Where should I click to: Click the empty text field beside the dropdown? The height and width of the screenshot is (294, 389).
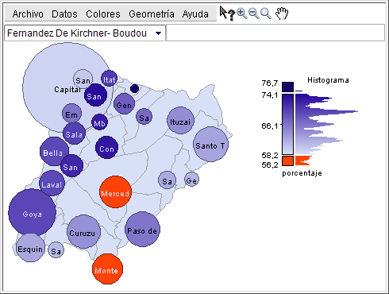pos(275,33)
